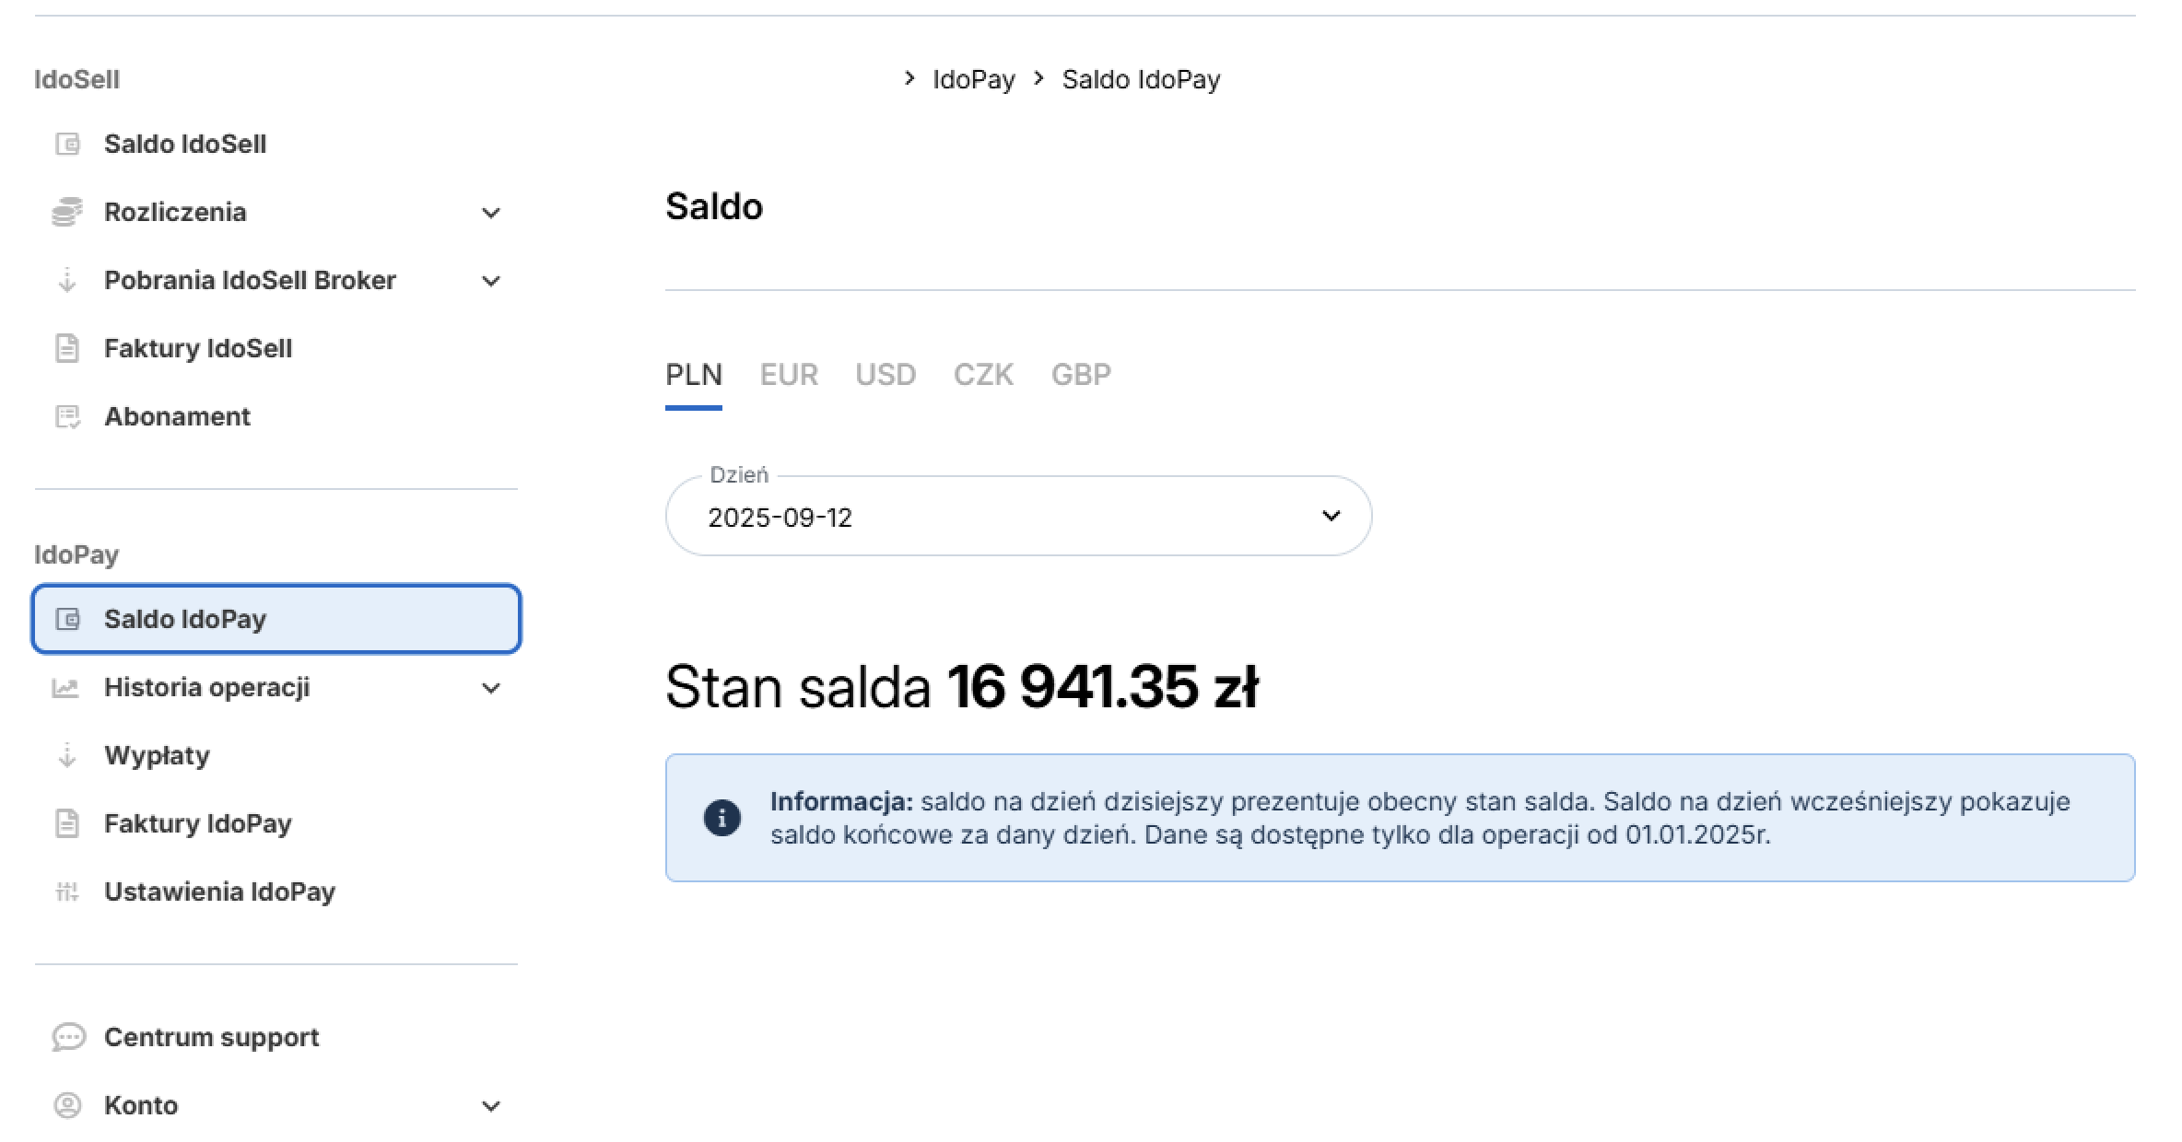Click the user icon beside Konto

(x=67, y=1105)
